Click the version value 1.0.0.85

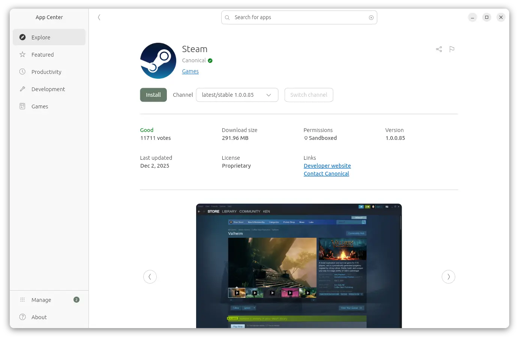click(395, 138)
